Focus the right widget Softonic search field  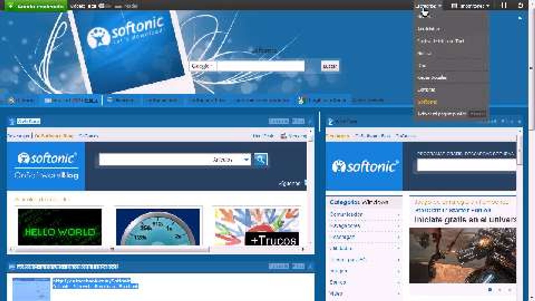(x=466, y=165)
